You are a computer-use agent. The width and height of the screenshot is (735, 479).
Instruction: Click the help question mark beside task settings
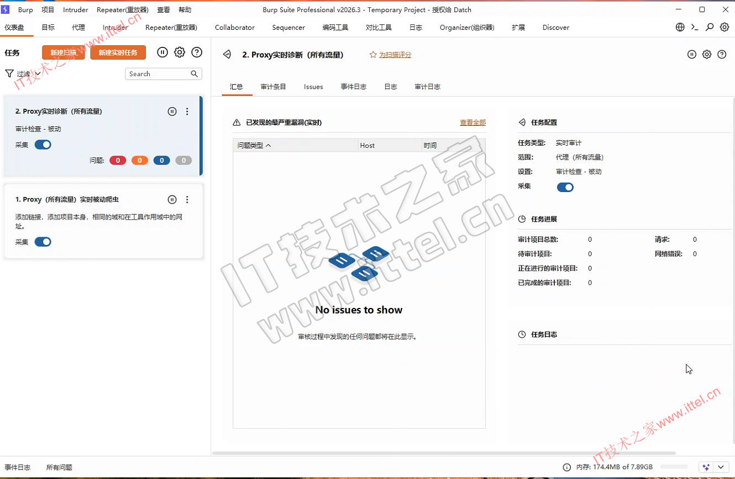point(197,52)
